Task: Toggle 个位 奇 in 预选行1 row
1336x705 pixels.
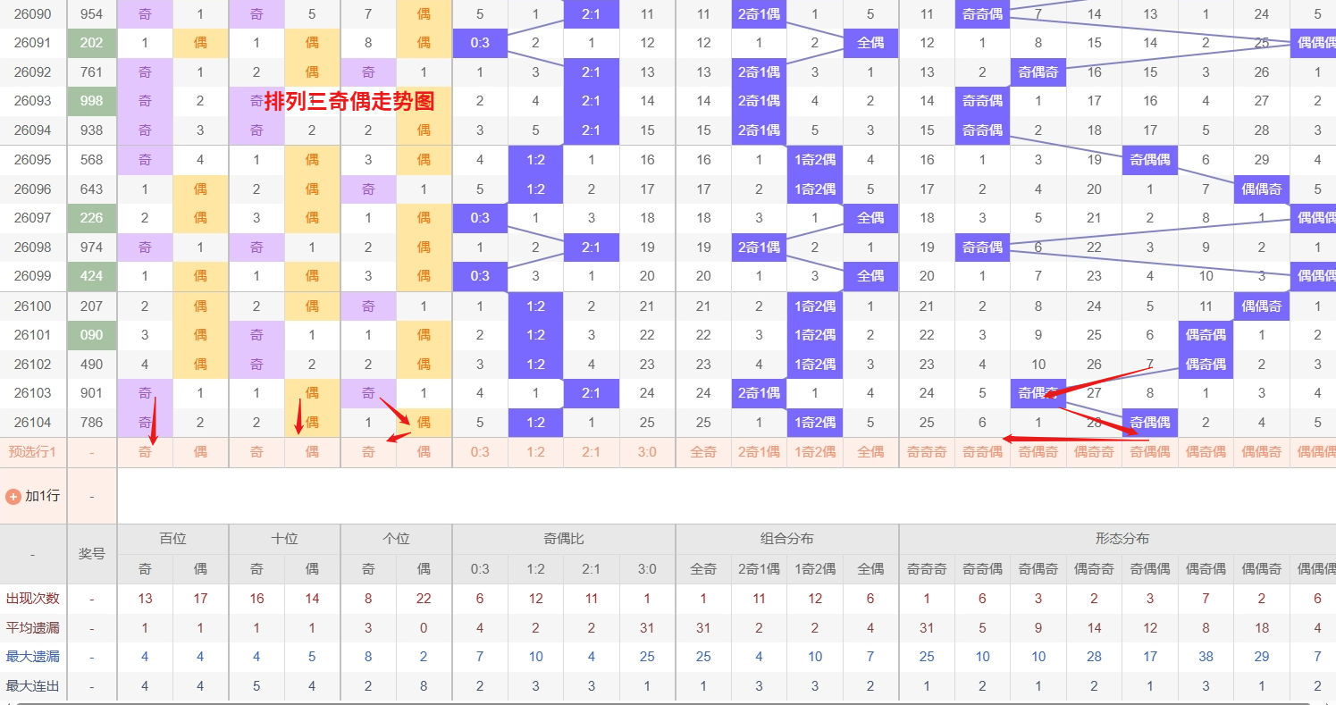Action: pos(368,452)
